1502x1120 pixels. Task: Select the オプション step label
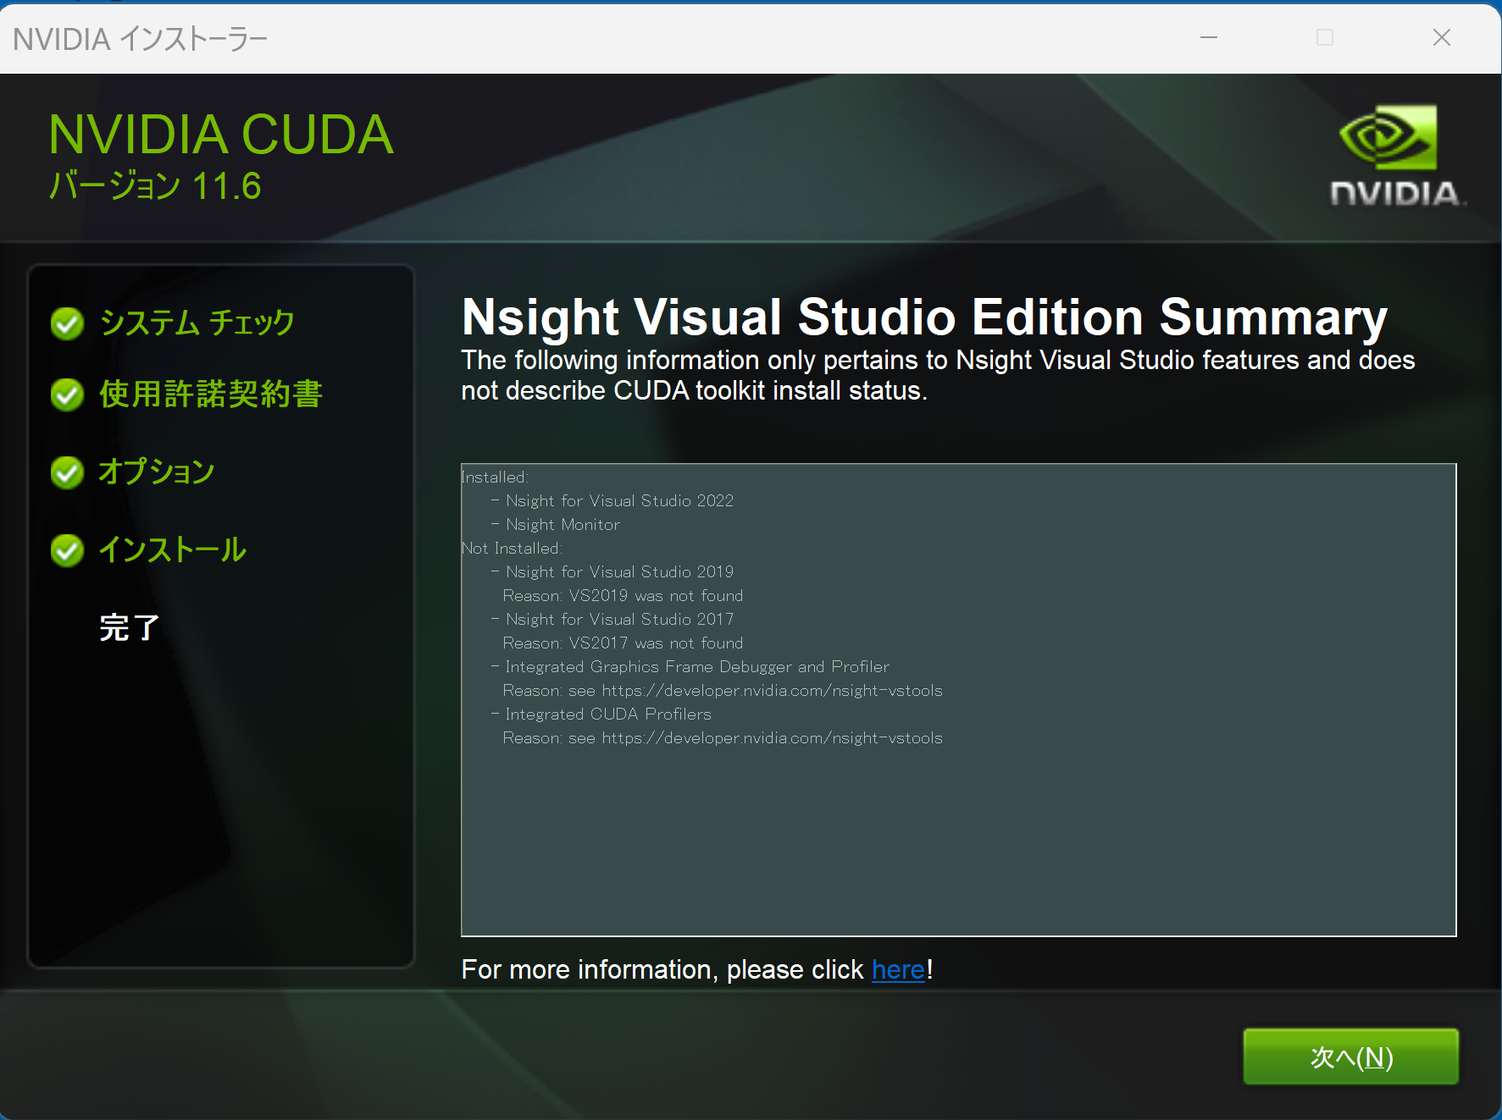coord(157,472)
